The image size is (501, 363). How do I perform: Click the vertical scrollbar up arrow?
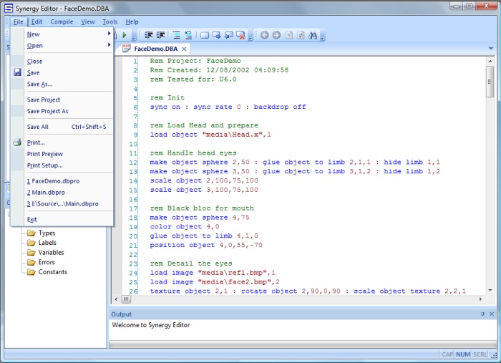[490, 61]
